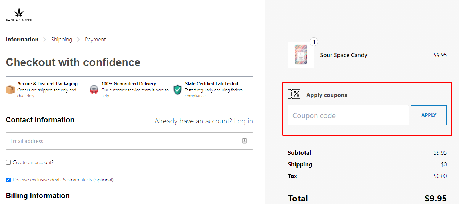
Task: Click the chevron after Information breadcrumb
Action: pyautogui.click(x=45, y=40)
